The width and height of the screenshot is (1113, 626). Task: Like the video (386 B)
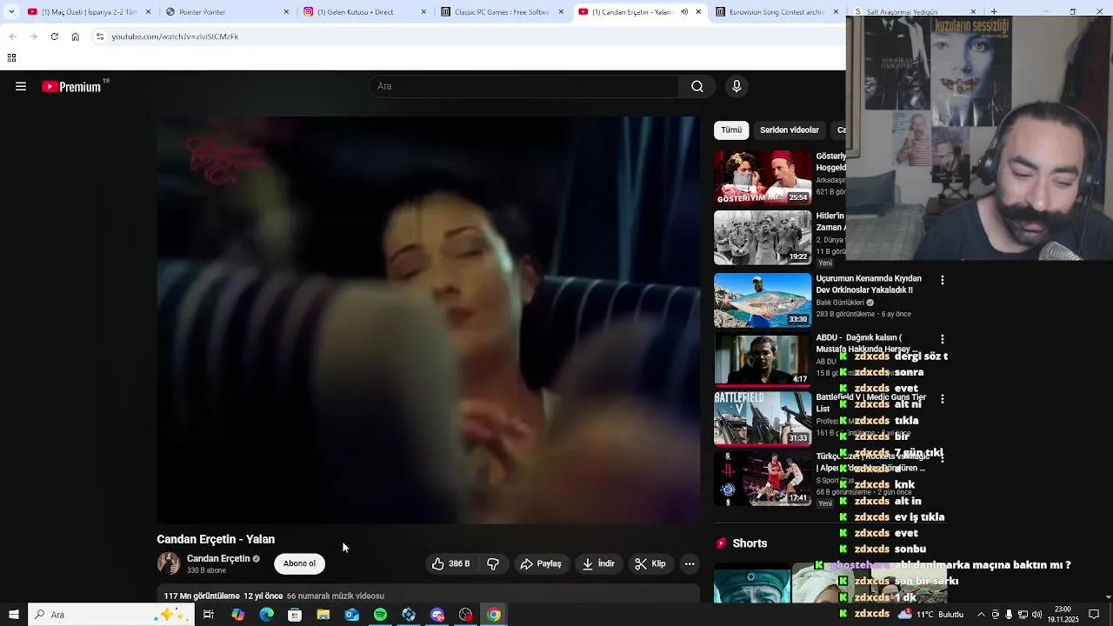click(451, 563)
